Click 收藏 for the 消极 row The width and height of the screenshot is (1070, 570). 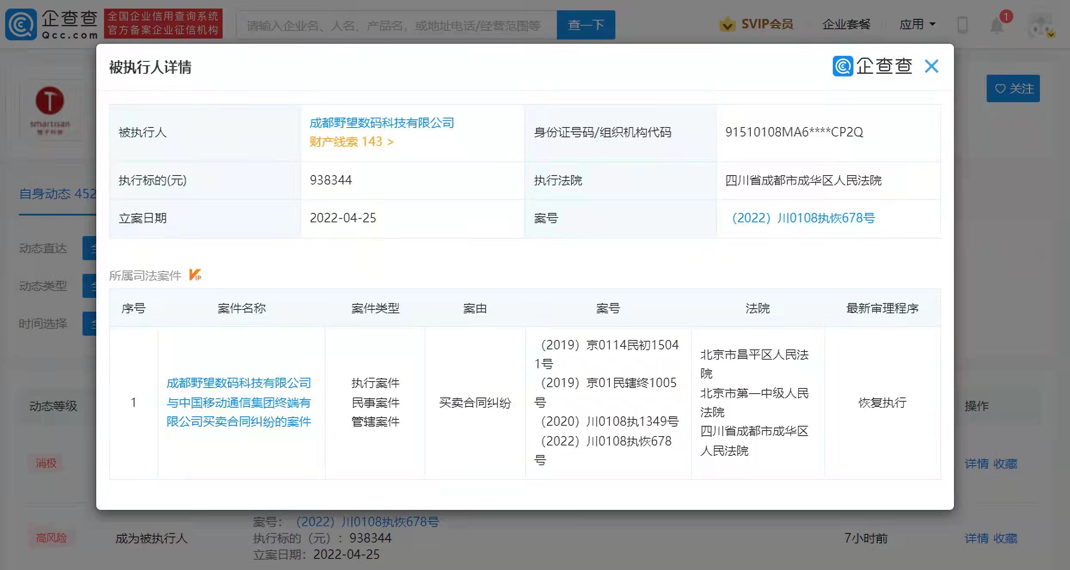point(1005,464)
